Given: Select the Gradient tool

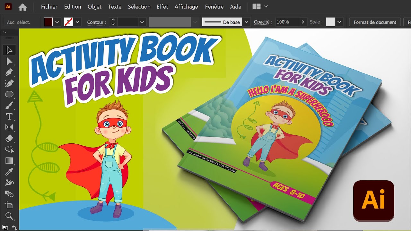Looking at the screenshot, I should [9, 160].
